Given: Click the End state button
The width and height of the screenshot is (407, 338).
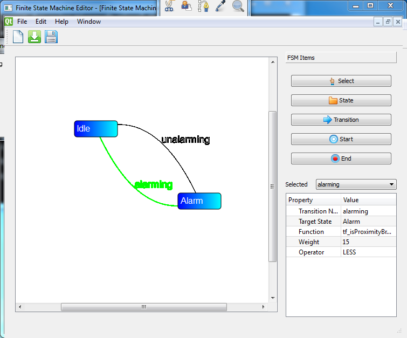Looking at the screenshot, I should click(x=341, y=158).
